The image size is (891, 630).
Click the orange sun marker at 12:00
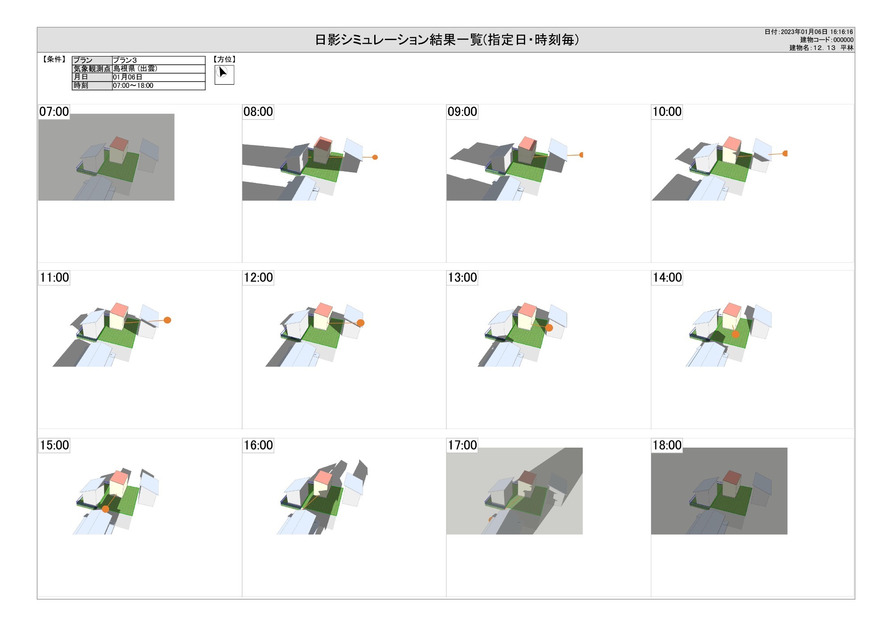[361, 323]
